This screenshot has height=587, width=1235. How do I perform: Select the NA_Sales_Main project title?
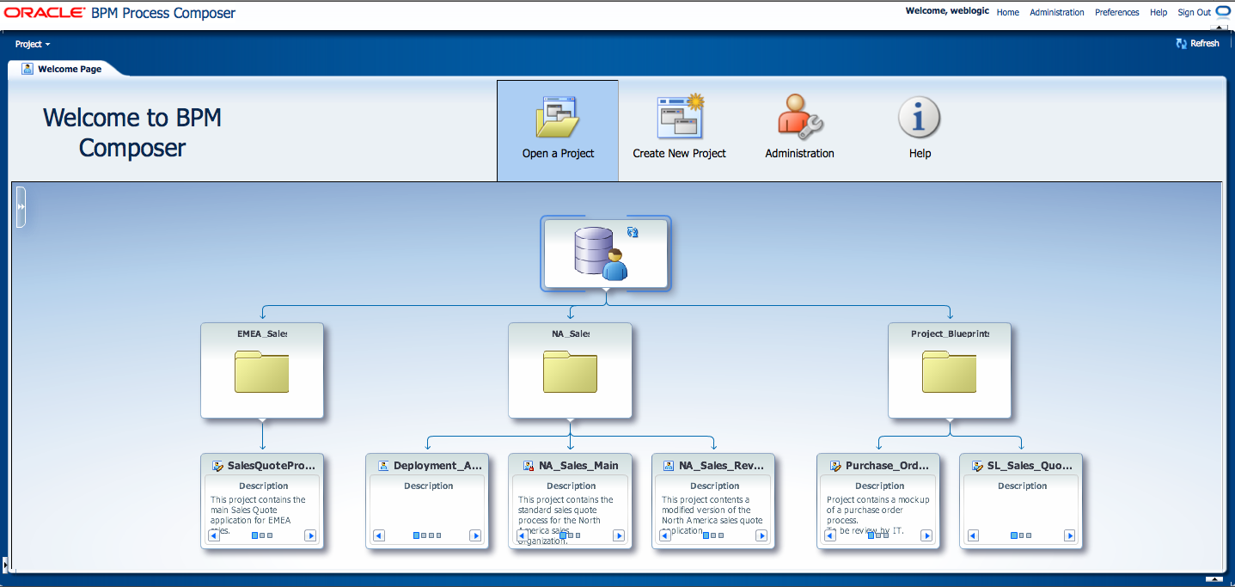pyautogui.click(x=578, y=466)
